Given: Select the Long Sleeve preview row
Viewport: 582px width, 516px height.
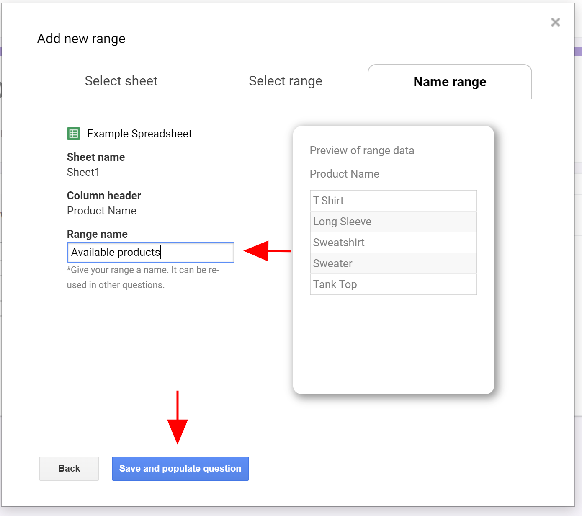Looking at the screenshot, I should coord(393,222).
